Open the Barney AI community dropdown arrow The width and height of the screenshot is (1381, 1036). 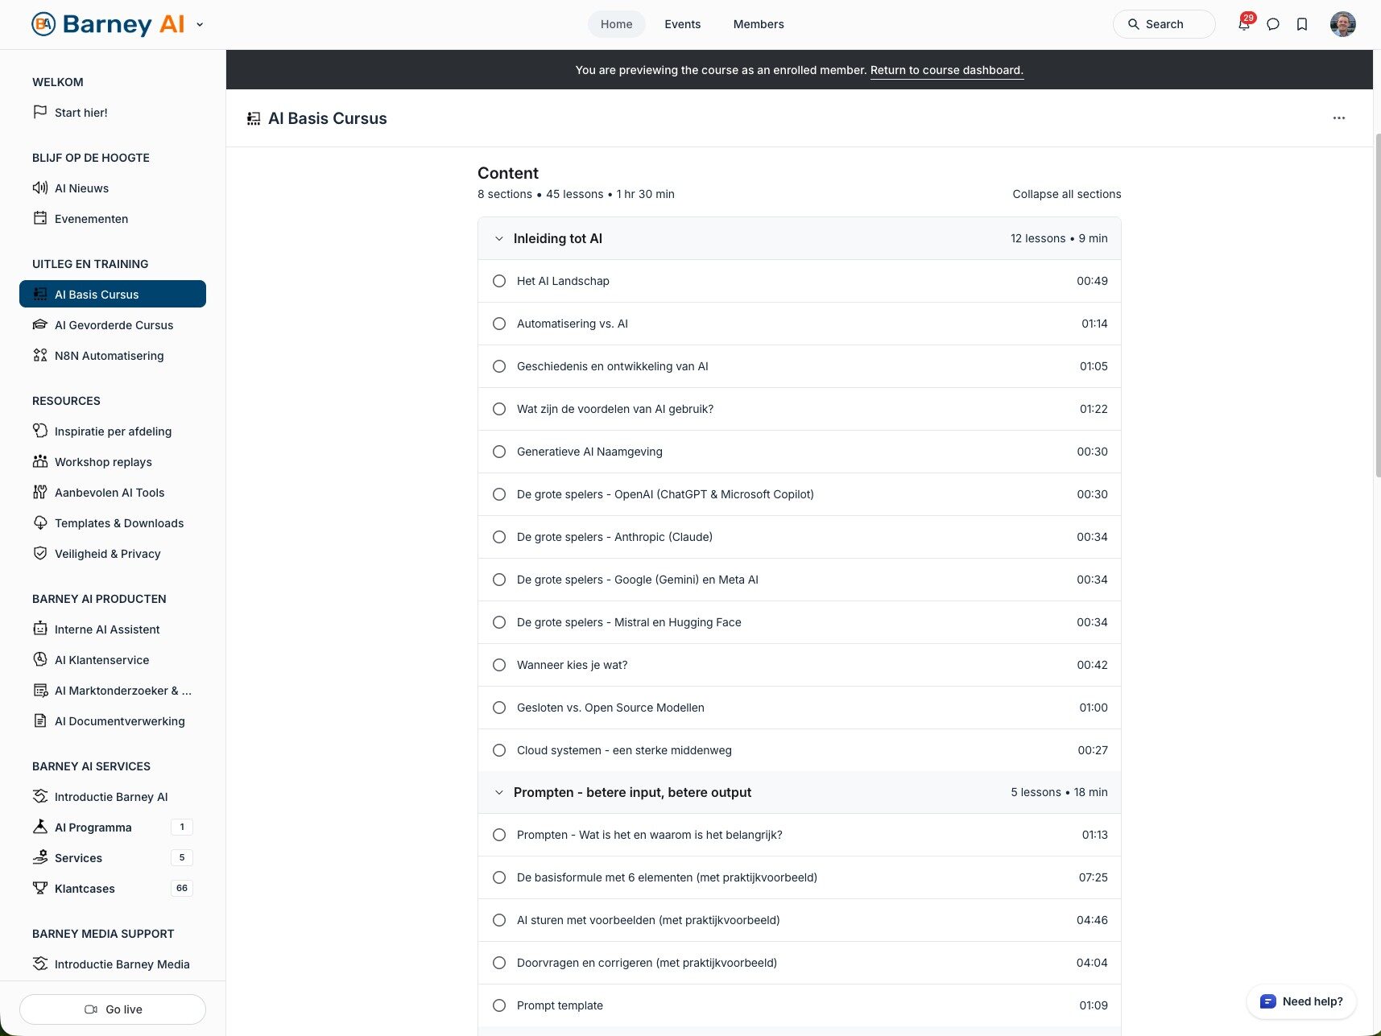pyautogui.click(x=200, y=24)
